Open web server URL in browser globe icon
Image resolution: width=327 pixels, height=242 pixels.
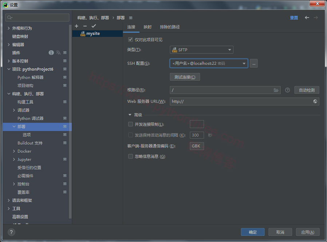[315, 101]
